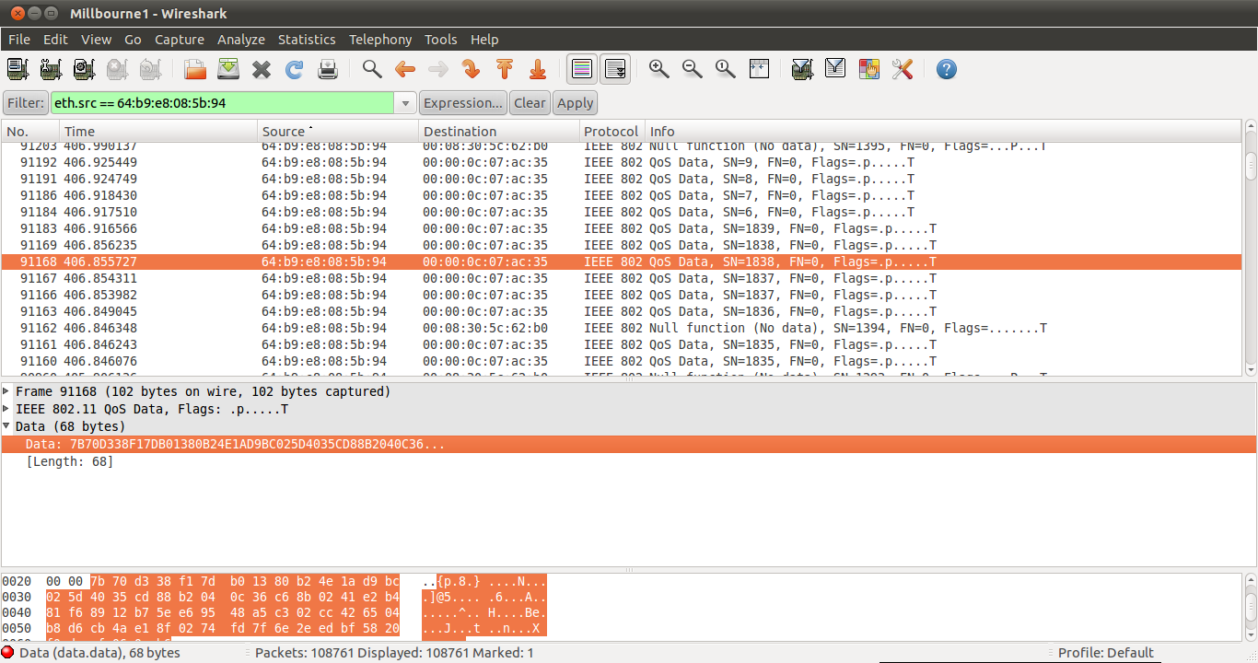Edit capture filters from toolbar
Viewport: 1258px width, 663px height.
pos(802,69)
